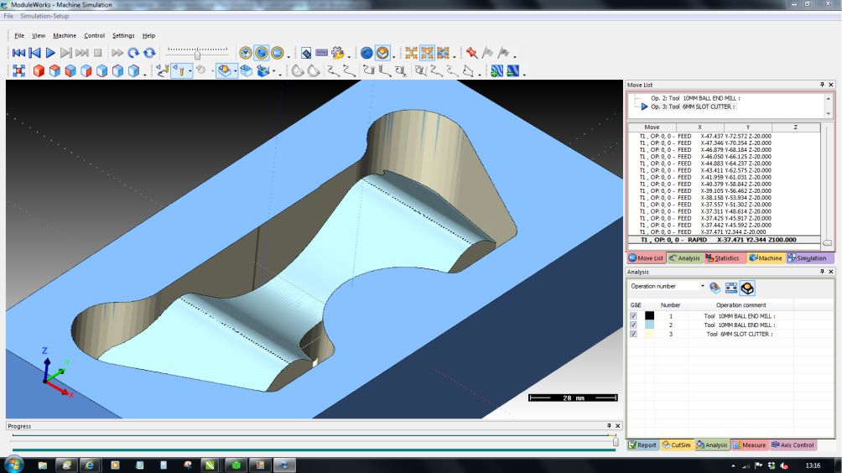Toggle the highlighted workpiece display icon
This screenshot has height=473, width=842.
225,71
